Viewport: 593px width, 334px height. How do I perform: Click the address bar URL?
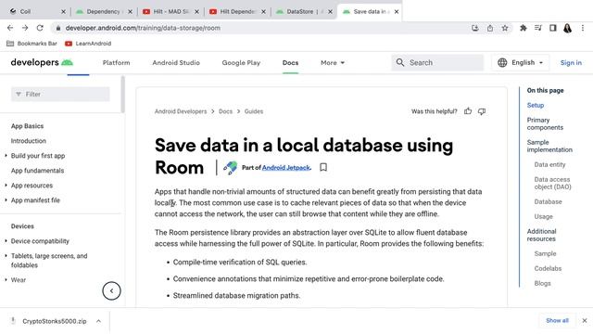(143, 28)
